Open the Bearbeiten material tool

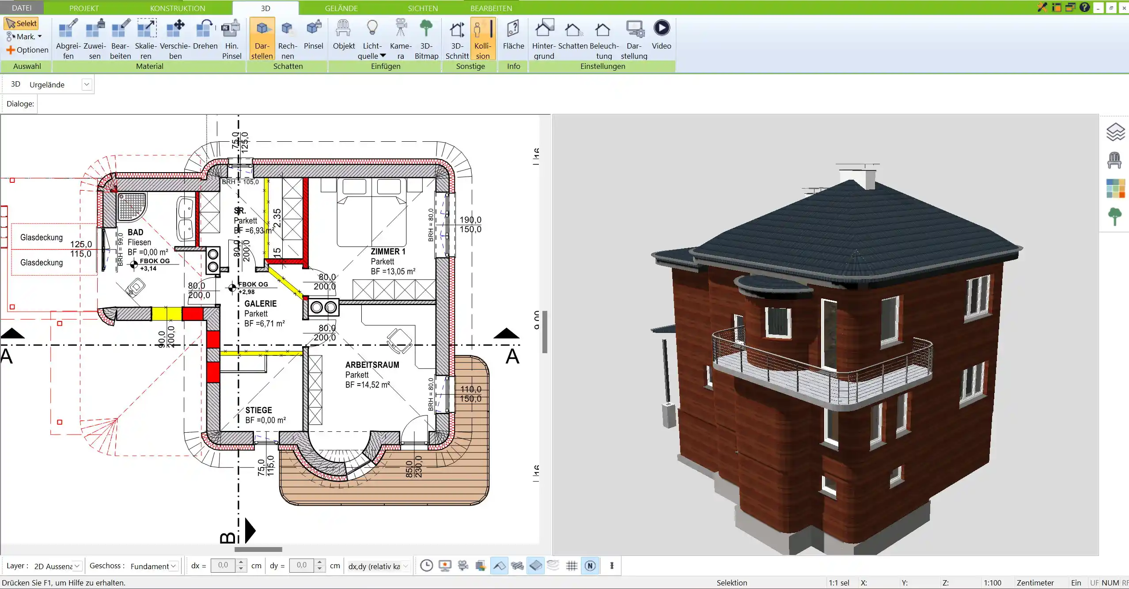(120, 39)
